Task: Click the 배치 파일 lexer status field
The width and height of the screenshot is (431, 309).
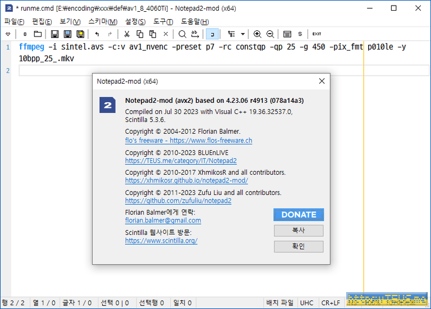Action: (280, 303)
